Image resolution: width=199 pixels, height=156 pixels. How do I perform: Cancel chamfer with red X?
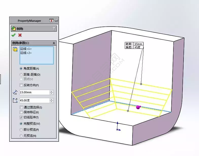point(20,35)
